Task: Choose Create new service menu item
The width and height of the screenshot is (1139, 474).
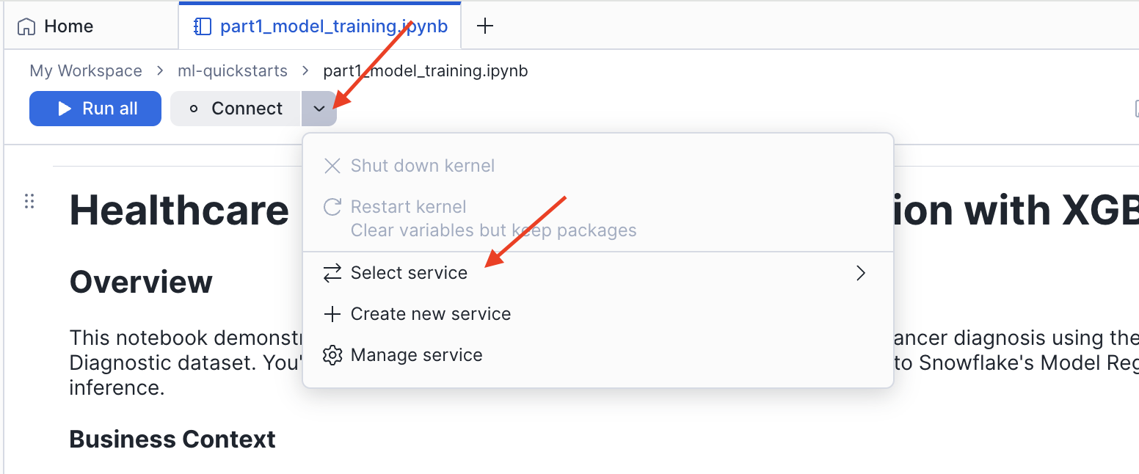Action: point(431,314)
